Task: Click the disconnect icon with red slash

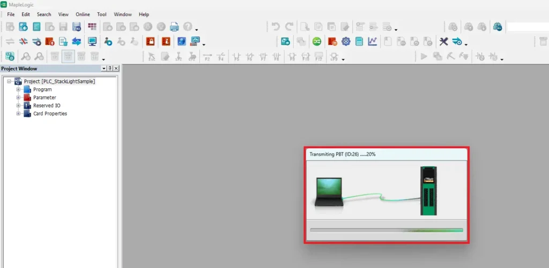Action: (x=23, y=42)
